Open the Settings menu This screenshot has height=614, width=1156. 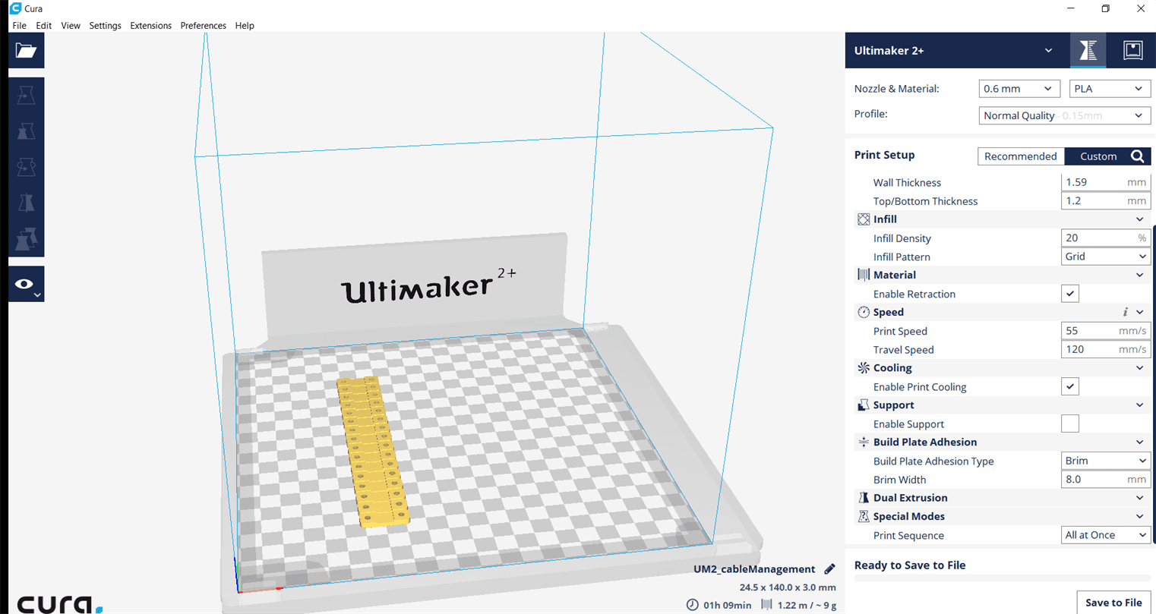[105, 26]
